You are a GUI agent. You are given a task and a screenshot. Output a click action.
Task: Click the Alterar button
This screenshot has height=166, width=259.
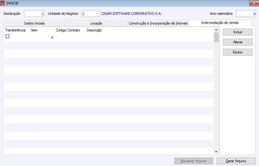point(238,42)
